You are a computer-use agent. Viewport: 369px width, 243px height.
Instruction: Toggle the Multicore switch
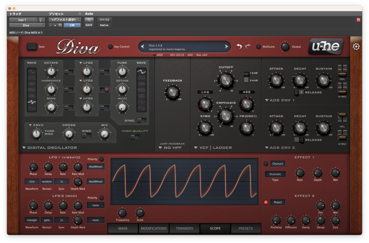pyautogui.click(x=258, y=47)
